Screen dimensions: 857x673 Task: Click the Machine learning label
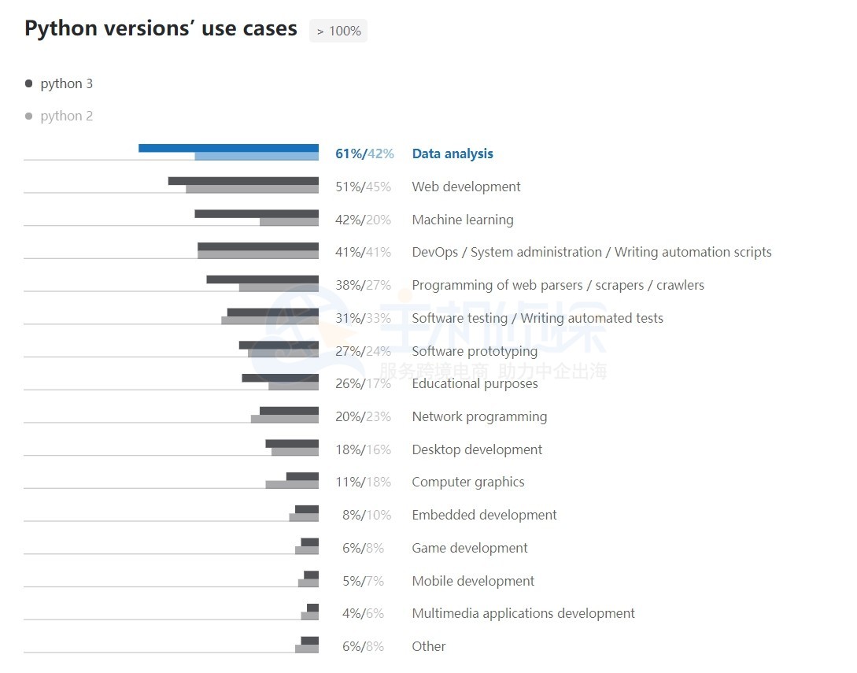click(463, 220)
